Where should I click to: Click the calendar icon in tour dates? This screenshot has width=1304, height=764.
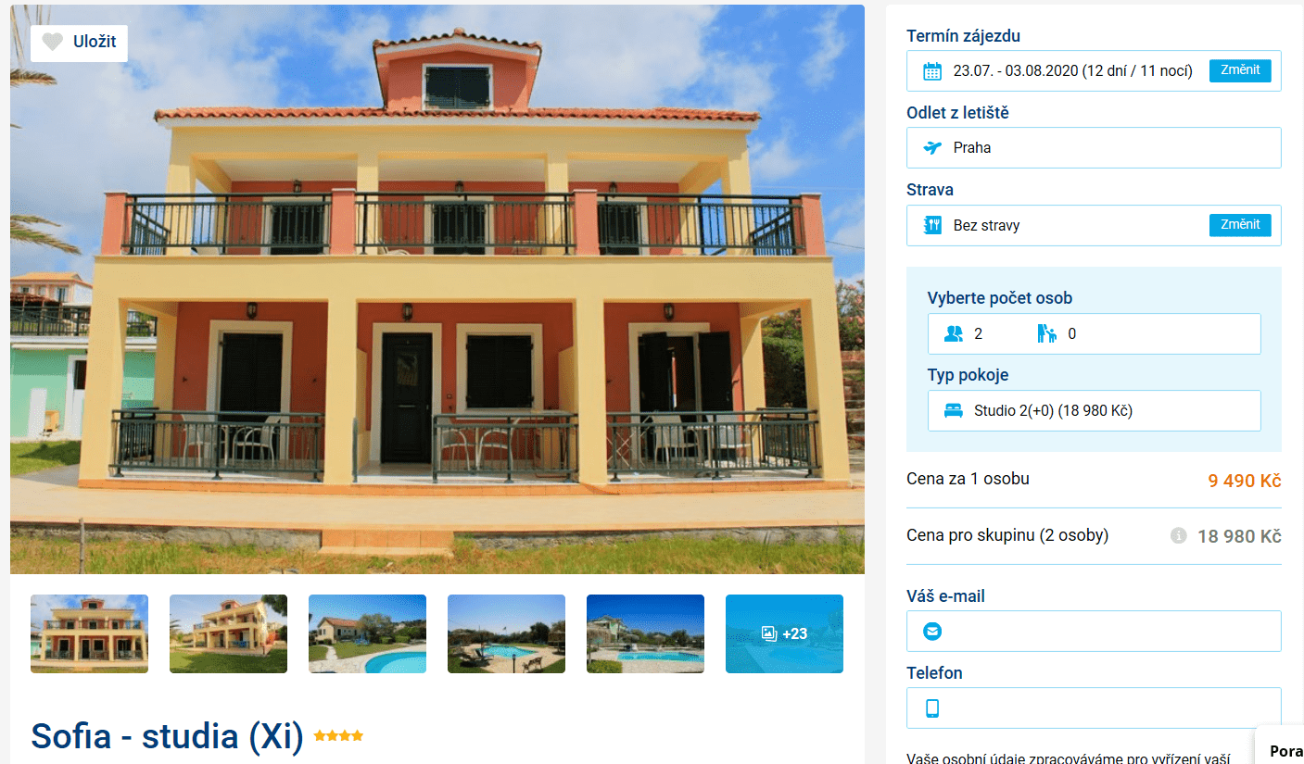click(x=932, y=71)
